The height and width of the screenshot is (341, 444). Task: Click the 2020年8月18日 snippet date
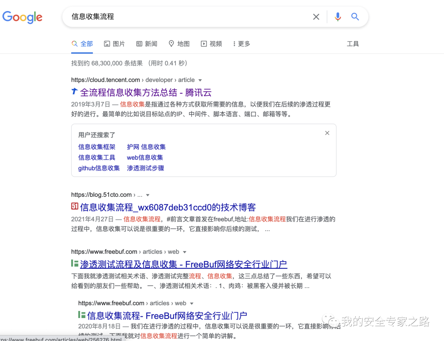[99, 326]
